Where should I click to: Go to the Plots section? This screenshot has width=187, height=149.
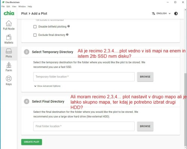9,53
